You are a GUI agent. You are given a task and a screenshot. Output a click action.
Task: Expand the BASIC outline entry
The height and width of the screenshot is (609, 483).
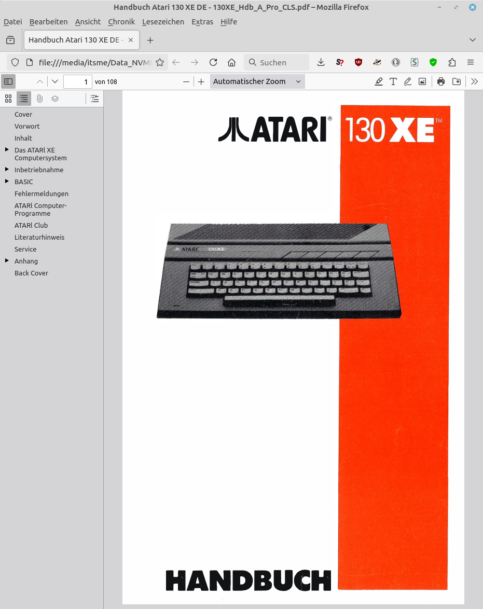(x=7, y=182)
